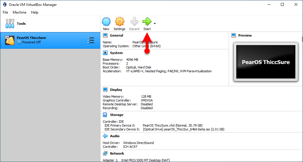Image resolution: width=303 pixels, height=162 pixels.
Task: Click the Remote Desktop Server 'Disabled' value
Action: [x=147, y=104]
